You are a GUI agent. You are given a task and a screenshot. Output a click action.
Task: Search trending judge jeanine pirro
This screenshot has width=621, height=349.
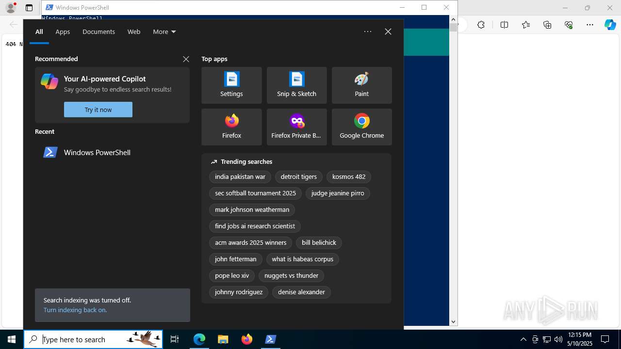point(338,193)
